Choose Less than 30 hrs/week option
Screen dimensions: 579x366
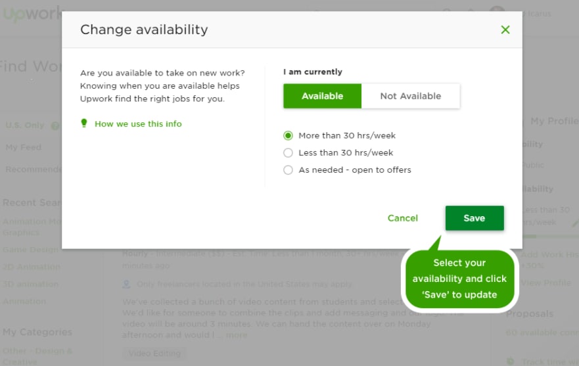click(x=288, y=152)
